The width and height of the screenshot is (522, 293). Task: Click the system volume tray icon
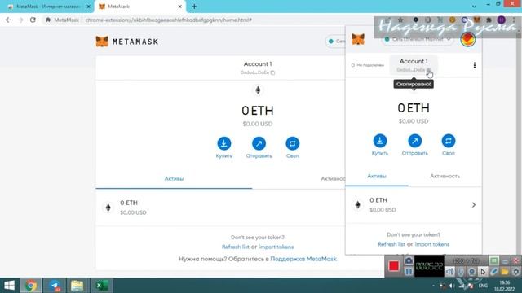tap(452, 286)
